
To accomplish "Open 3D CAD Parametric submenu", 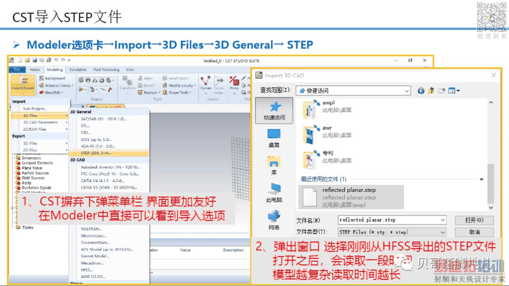I will coord(40,122).
